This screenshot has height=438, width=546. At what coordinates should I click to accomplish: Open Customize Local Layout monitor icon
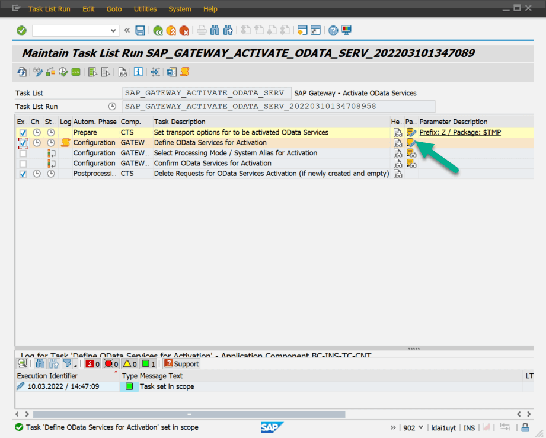pos(346,31)
